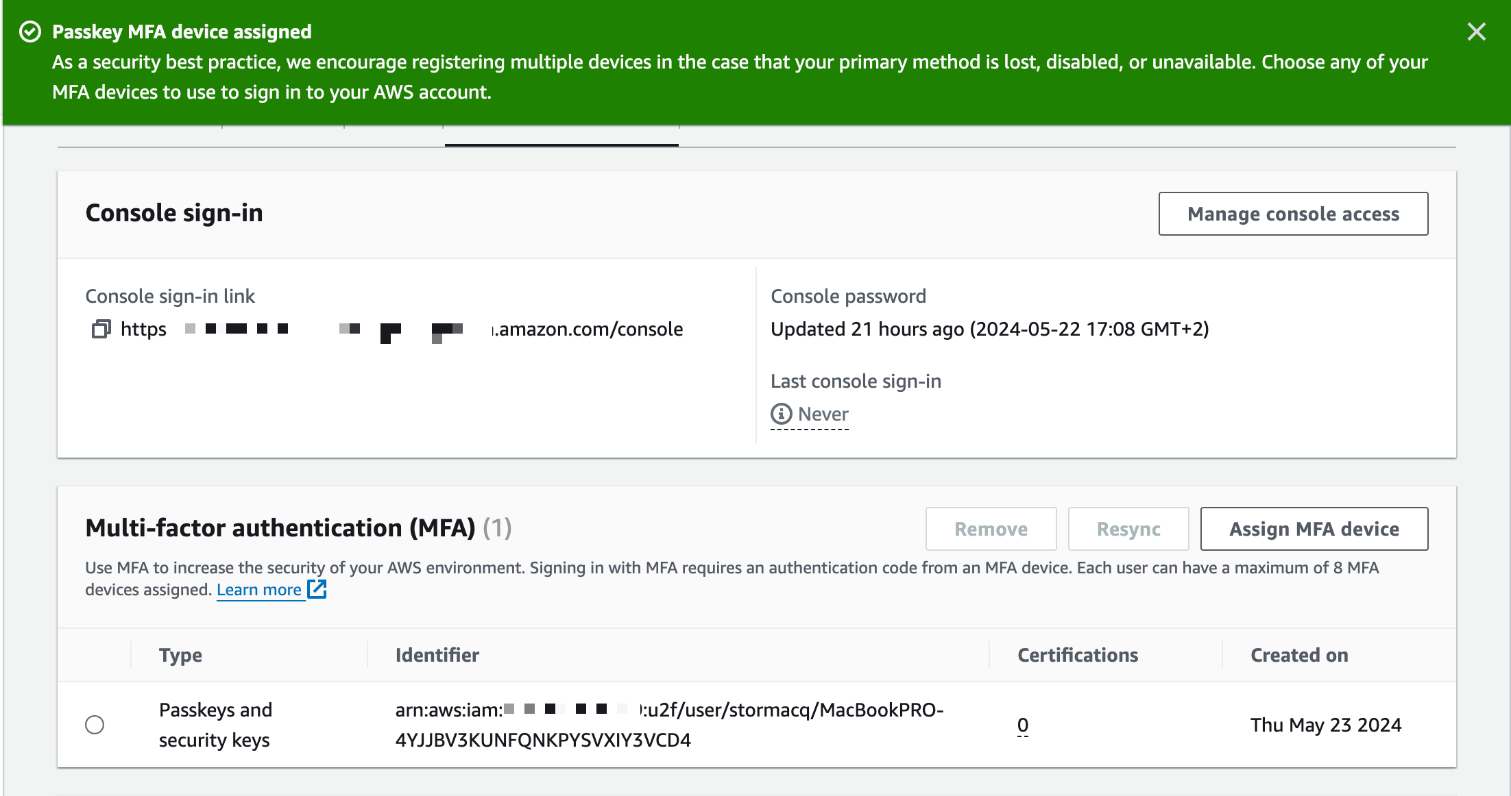Sort the table by Type
1511x796 pixels.
[x=180, y=655]
